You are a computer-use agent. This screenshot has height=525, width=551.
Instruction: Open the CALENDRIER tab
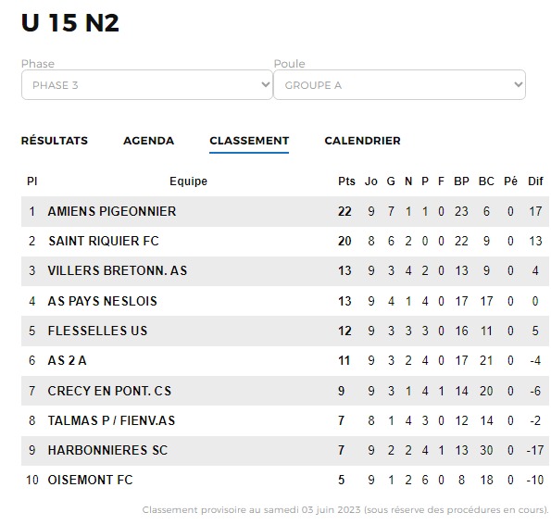click(x=362, y=141)
